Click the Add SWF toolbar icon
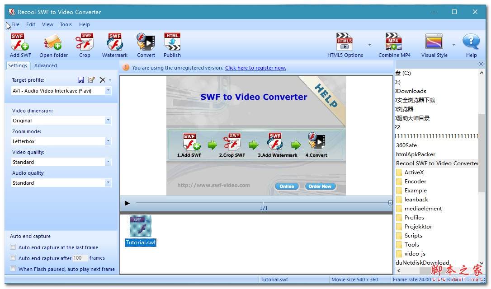Viewport: 491px width, 289px height. [20, 42]
